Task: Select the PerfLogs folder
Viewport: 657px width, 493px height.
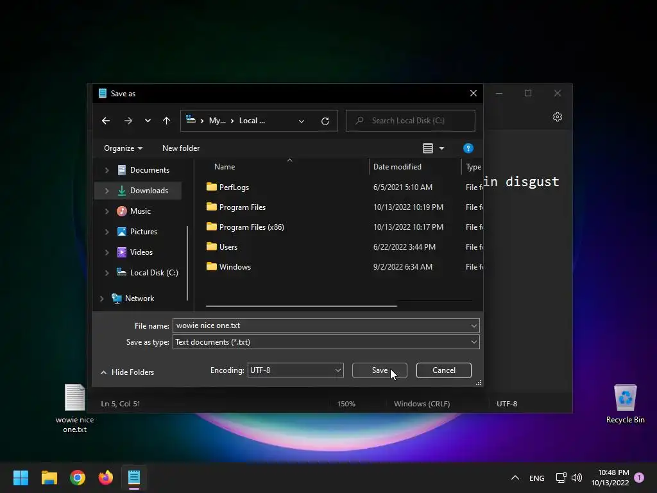Action: pos(234,187)
